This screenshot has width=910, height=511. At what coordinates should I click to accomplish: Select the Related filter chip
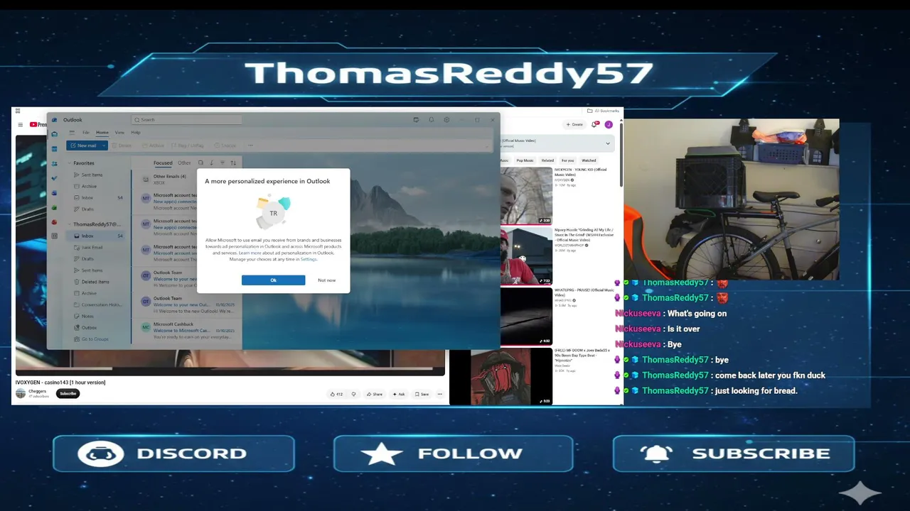pyautogui.click(x=547, y=160)
